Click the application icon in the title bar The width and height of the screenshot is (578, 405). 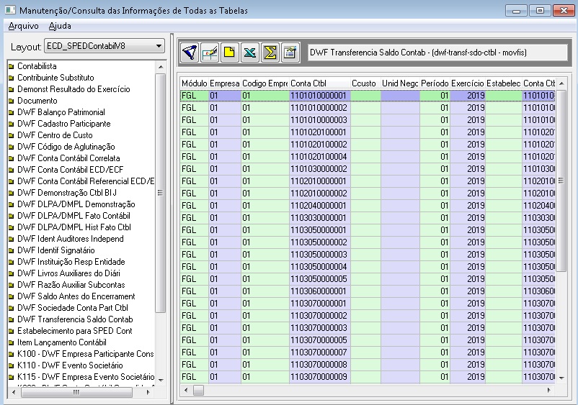pyautogui.click(x=10, y=10)
